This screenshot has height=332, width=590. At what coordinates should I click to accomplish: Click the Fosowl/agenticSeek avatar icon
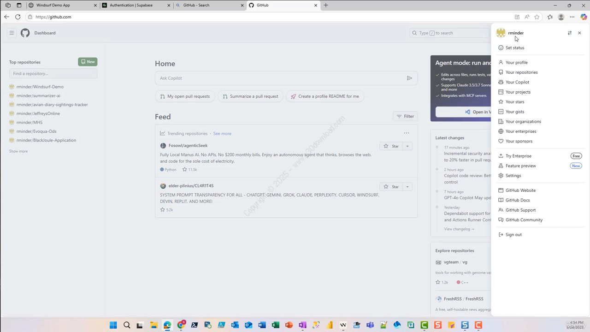click(x=163, y=145)
